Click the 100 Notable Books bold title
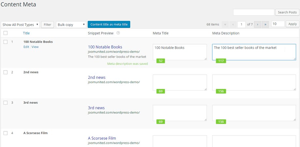Image resolution: width=300 pixels, height=147 pixels. (38, 42)
